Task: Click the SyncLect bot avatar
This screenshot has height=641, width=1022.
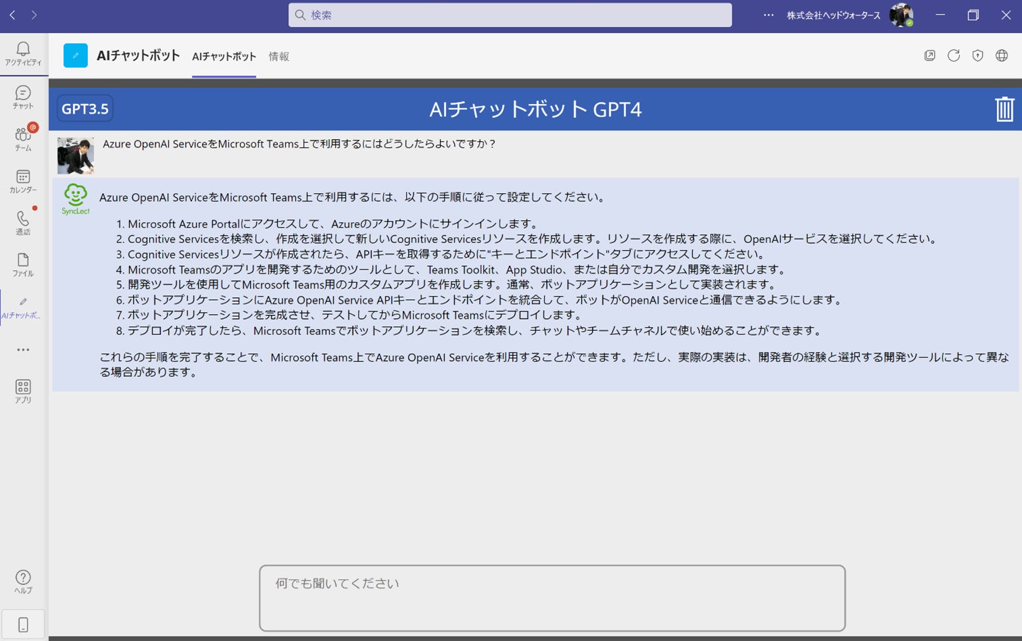Action: click(76, 199)
